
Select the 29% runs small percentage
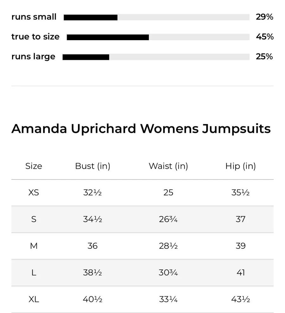tap(264, 17)
